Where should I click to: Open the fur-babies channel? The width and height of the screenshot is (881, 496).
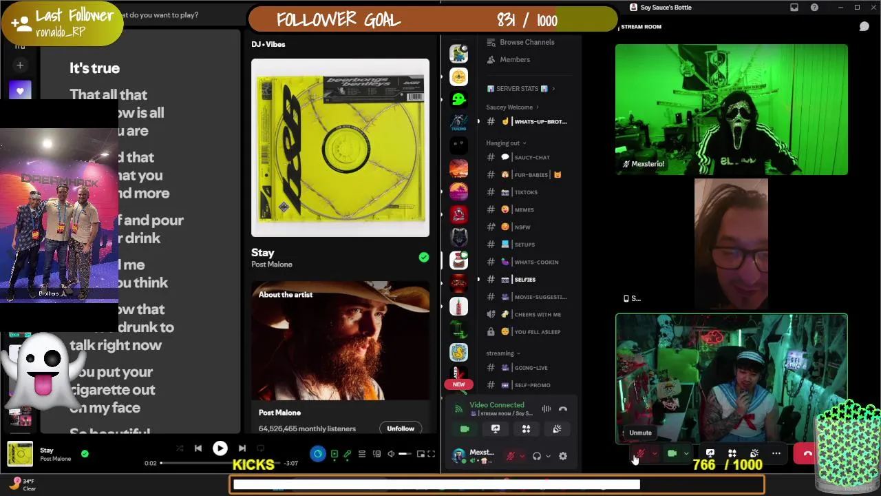529,175
